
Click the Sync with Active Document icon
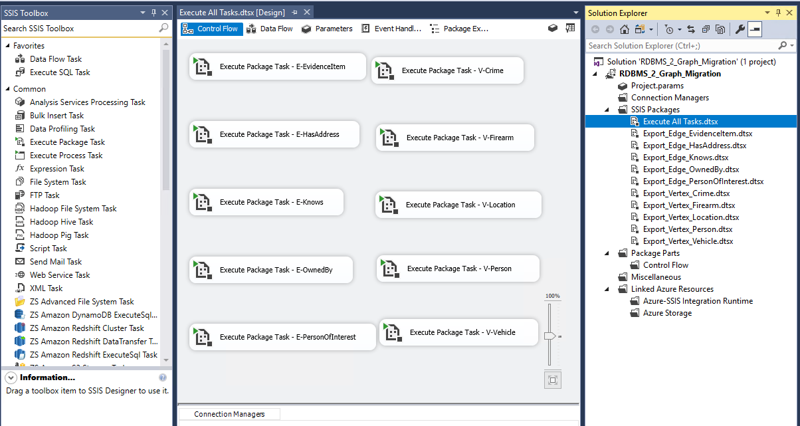point(691,29)
